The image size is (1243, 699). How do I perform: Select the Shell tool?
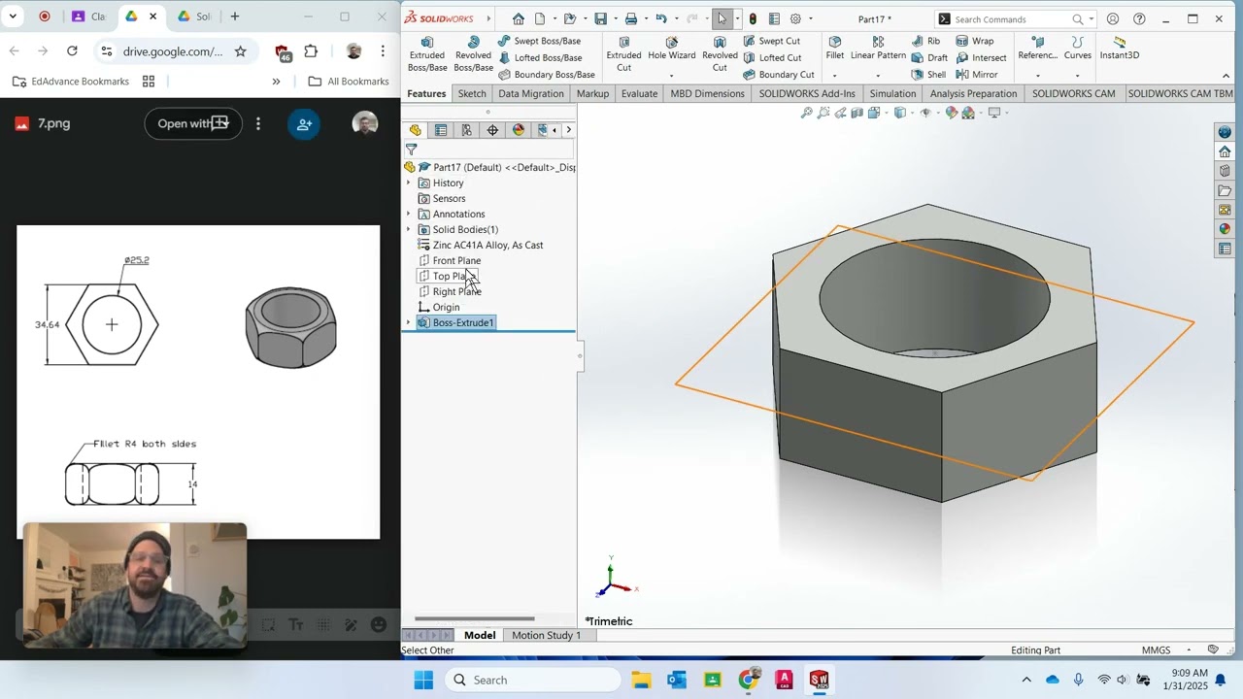[x=928, y=74]
